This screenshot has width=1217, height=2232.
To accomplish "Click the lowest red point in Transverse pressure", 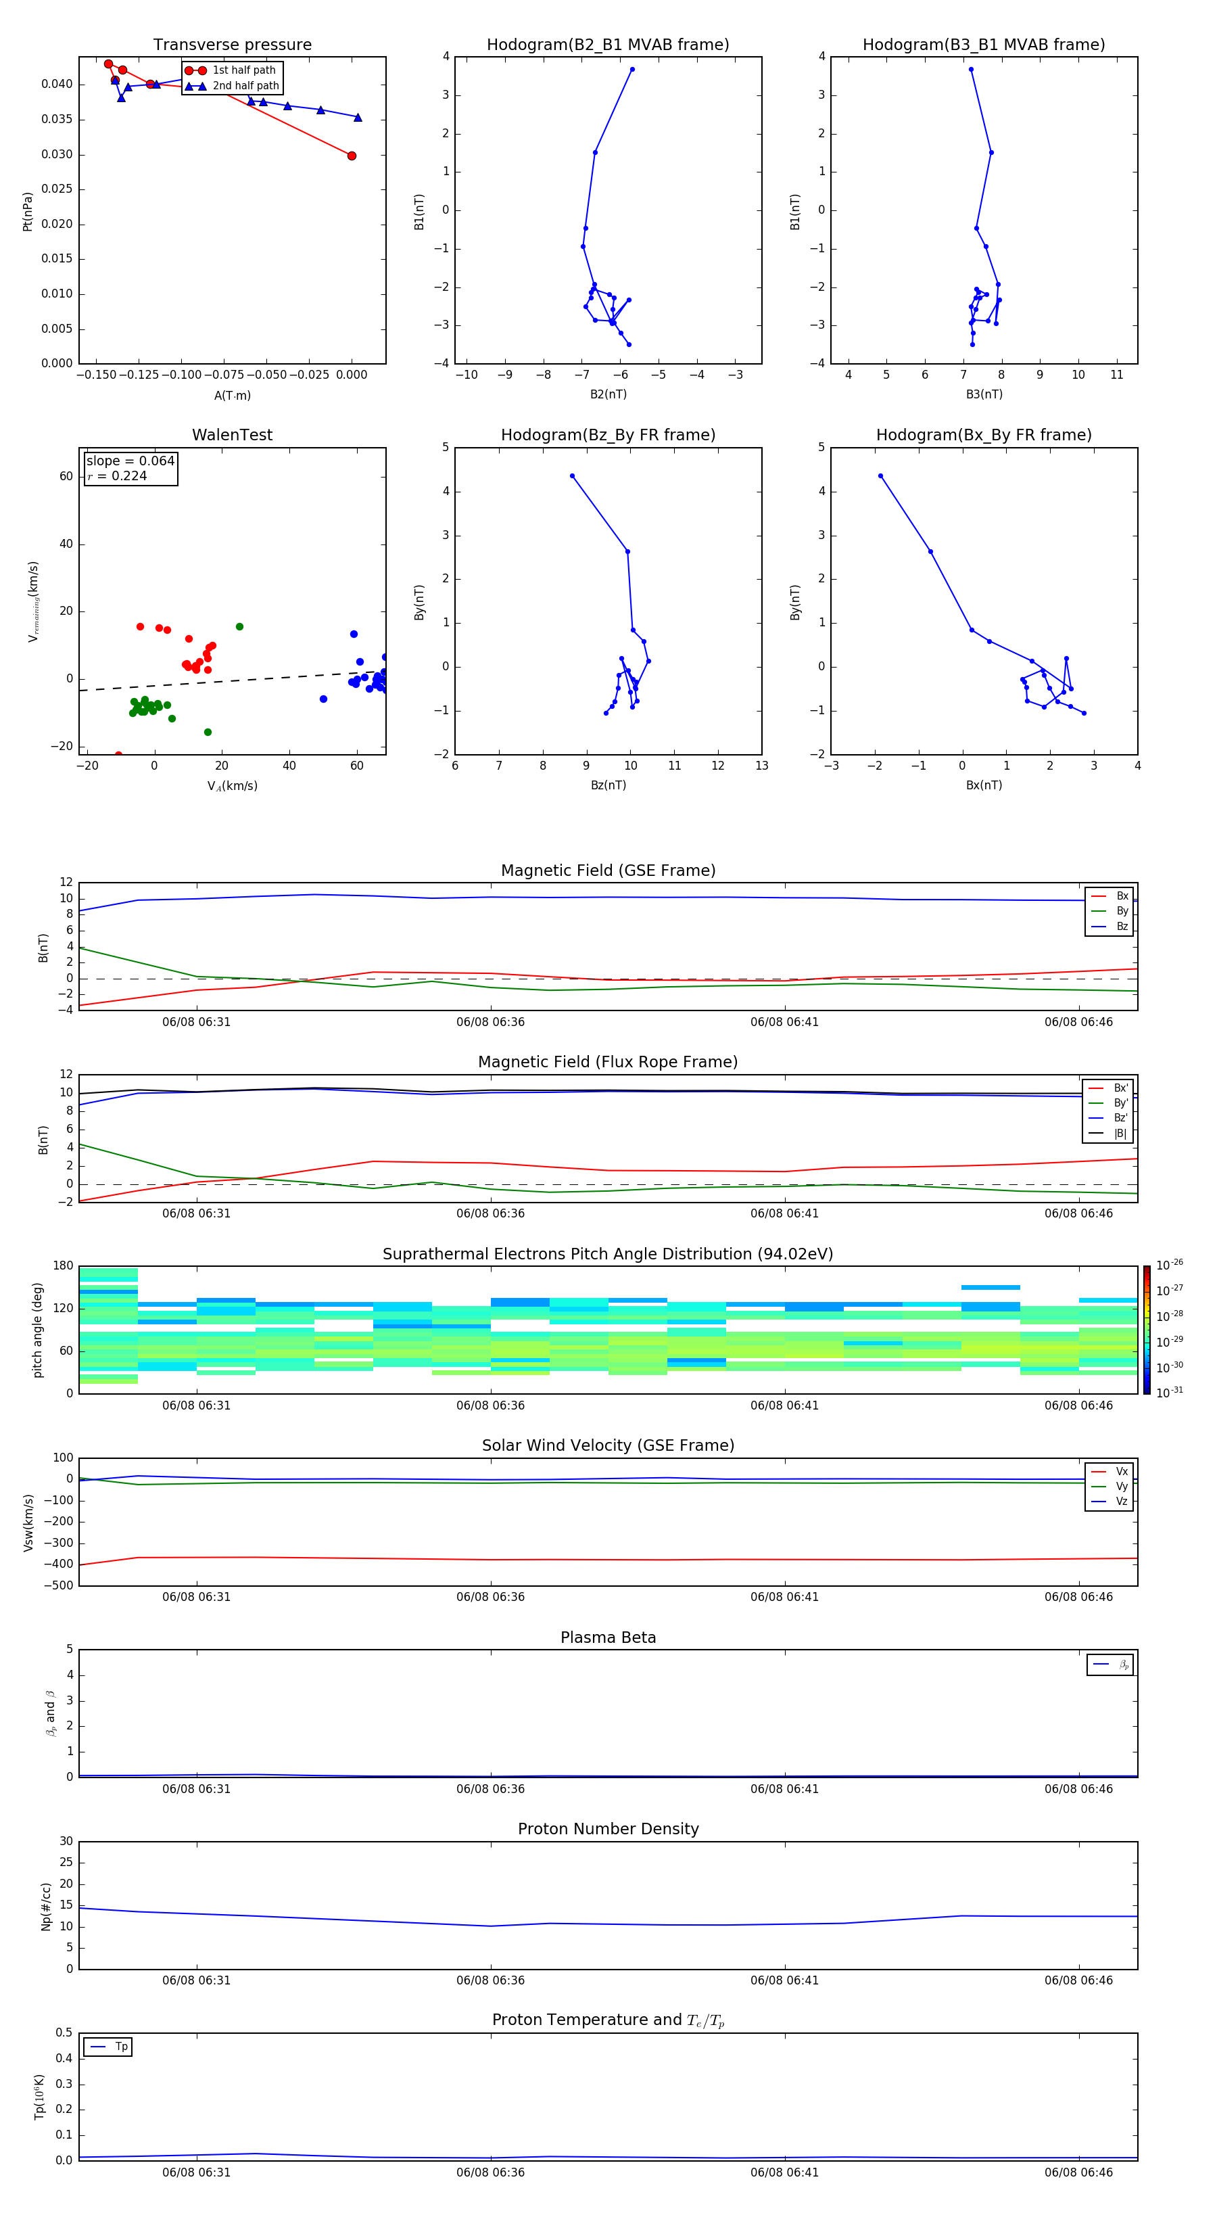I will pyautogui.click(x=352, y=156).
